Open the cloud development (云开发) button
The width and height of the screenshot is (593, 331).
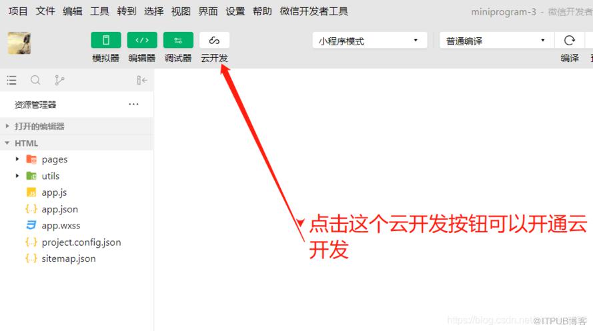[214, 40]
